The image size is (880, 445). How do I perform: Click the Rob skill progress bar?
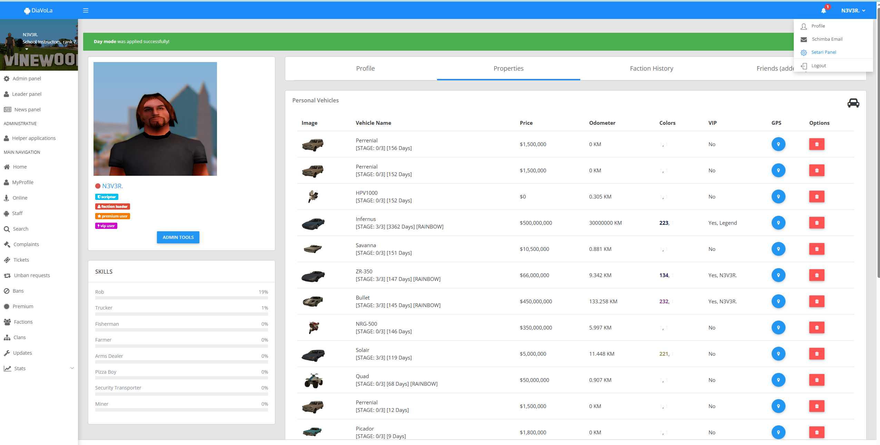(181, 298)
